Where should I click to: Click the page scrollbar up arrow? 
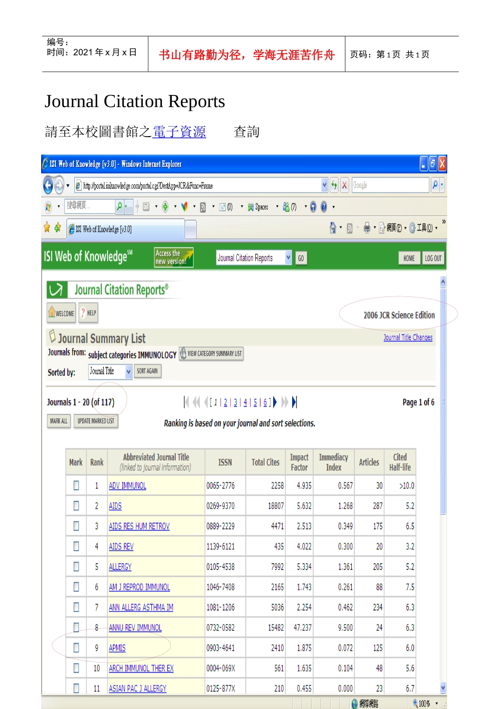pos(443,282)
